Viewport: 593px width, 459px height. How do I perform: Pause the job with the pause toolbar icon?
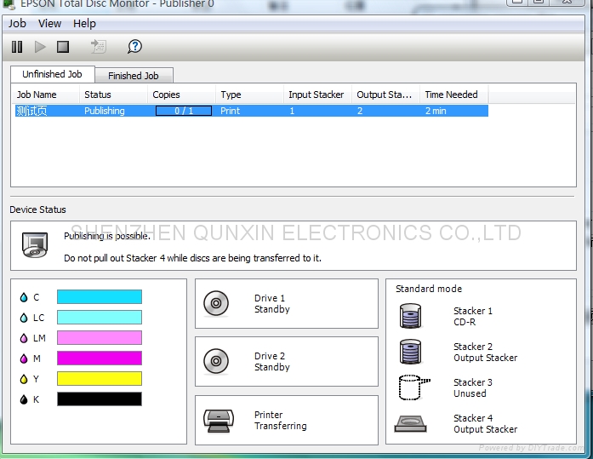coord(17,47)
